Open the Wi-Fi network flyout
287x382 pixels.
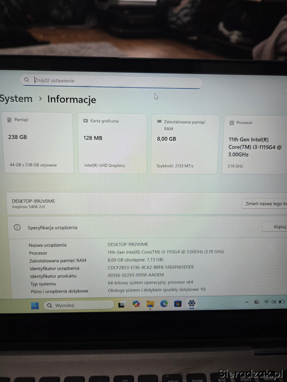pos(266,302)
